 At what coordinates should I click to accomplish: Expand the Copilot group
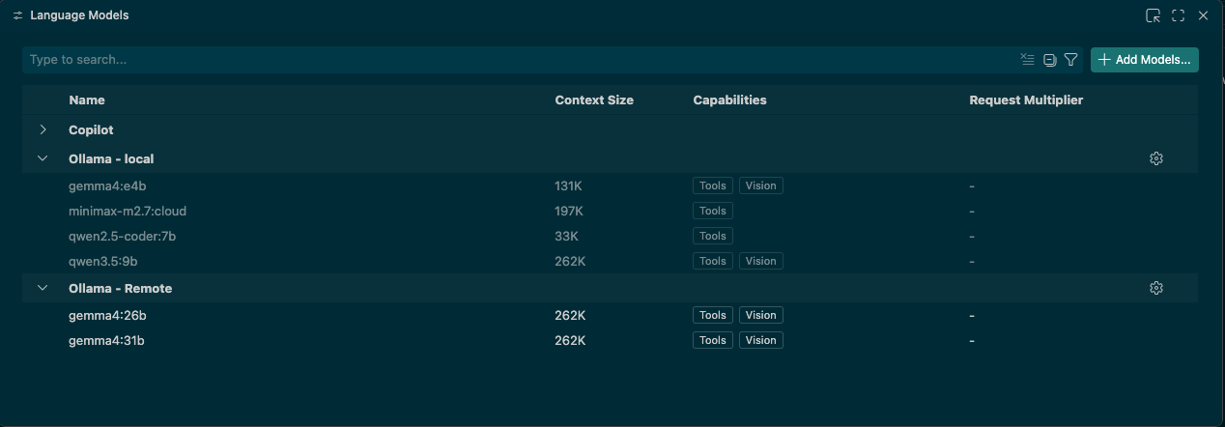[43, 129]
